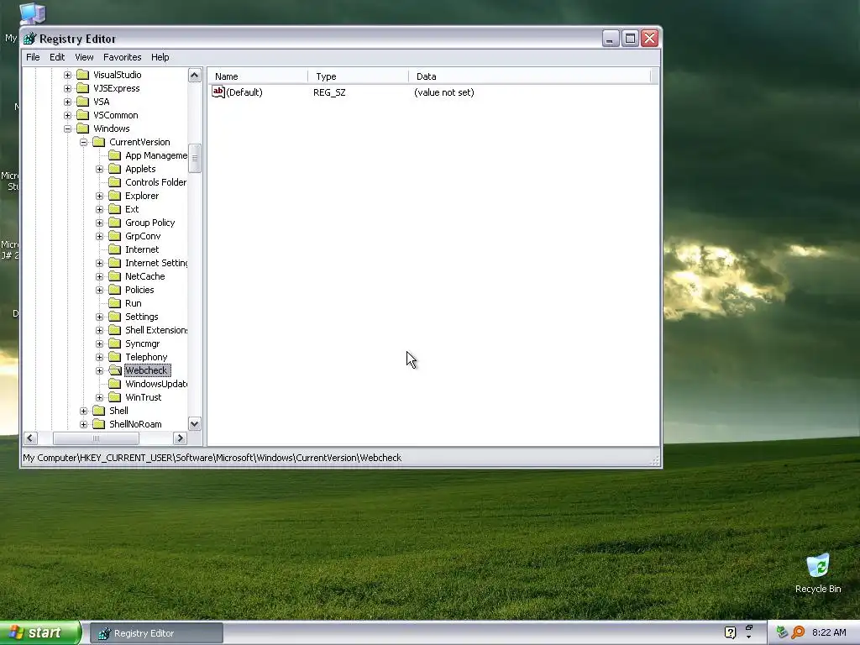Image resolution: width=860 pixels, height=645 pixels.
Task: Open the Help menu
Action: (x=160, y=57)
